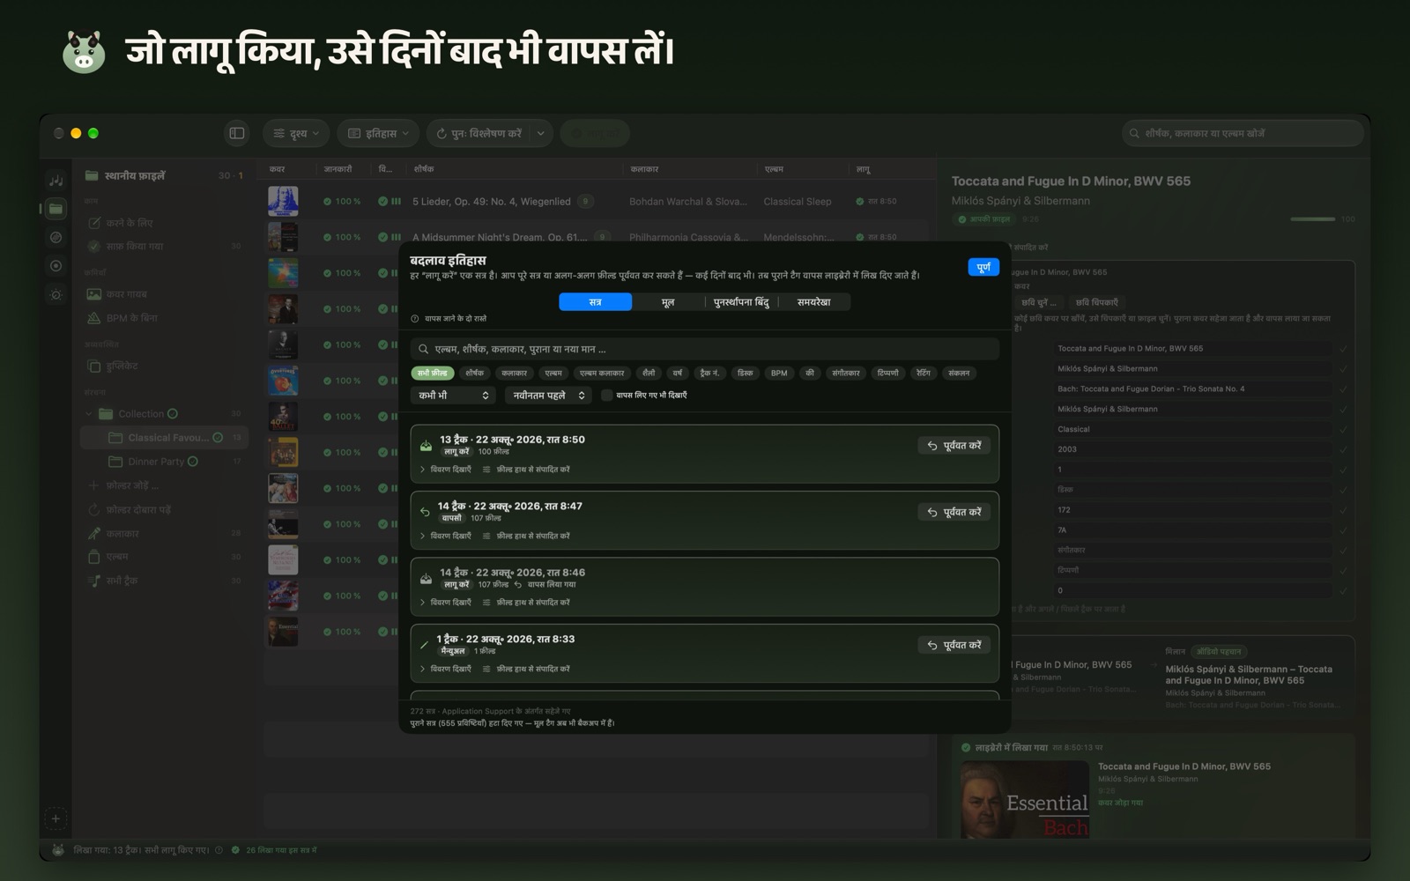Toggle the 'रेटिंग' field filter chip

tap(924, 374)
